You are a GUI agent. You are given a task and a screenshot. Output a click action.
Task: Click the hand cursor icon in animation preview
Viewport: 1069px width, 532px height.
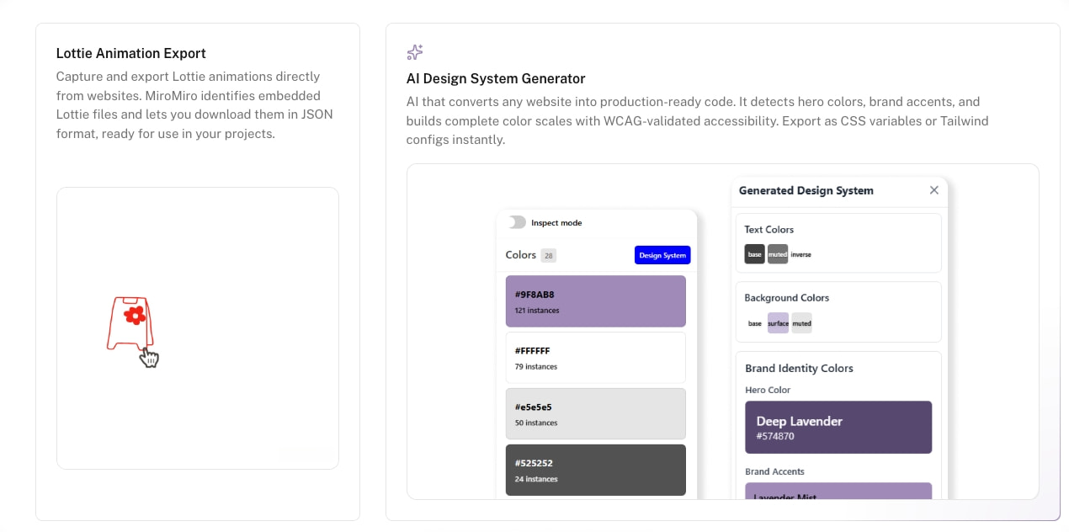tap(149, 357)
